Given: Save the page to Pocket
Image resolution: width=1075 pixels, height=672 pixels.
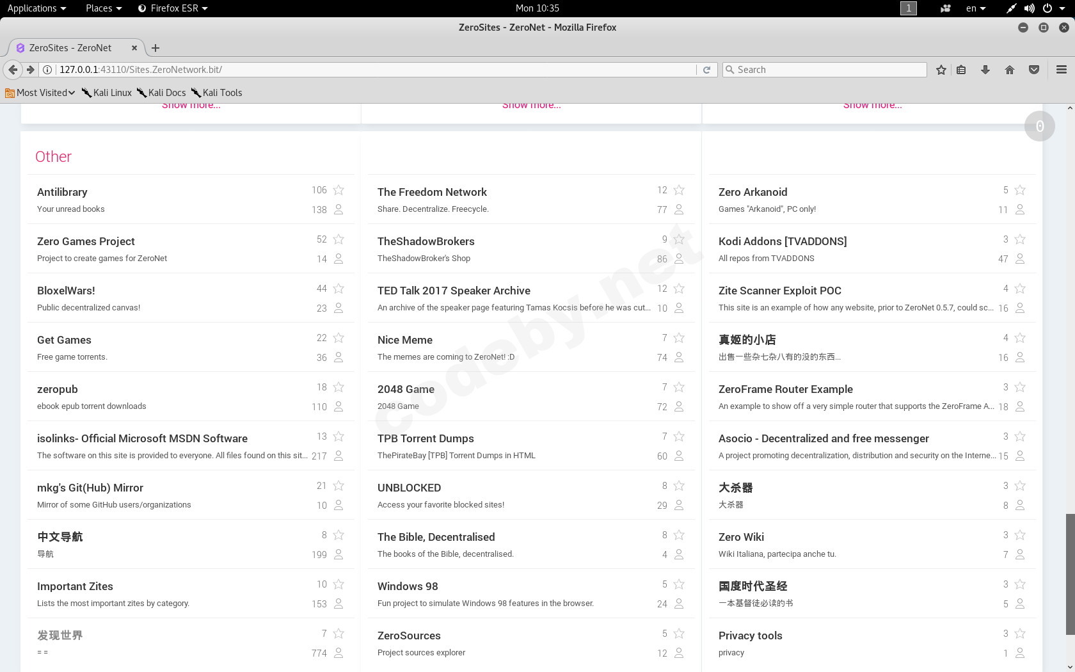Looking at the screenshot, I should point(1034,69).
